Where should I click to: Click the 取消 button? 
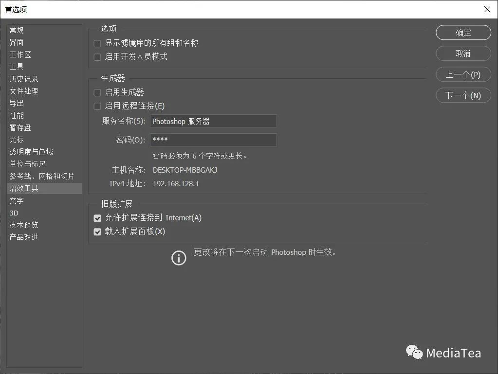click(x=463, y=53)
